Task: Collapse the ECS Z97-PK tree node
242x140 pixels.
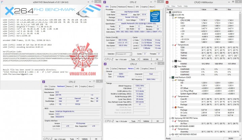Action: [170, 15]
